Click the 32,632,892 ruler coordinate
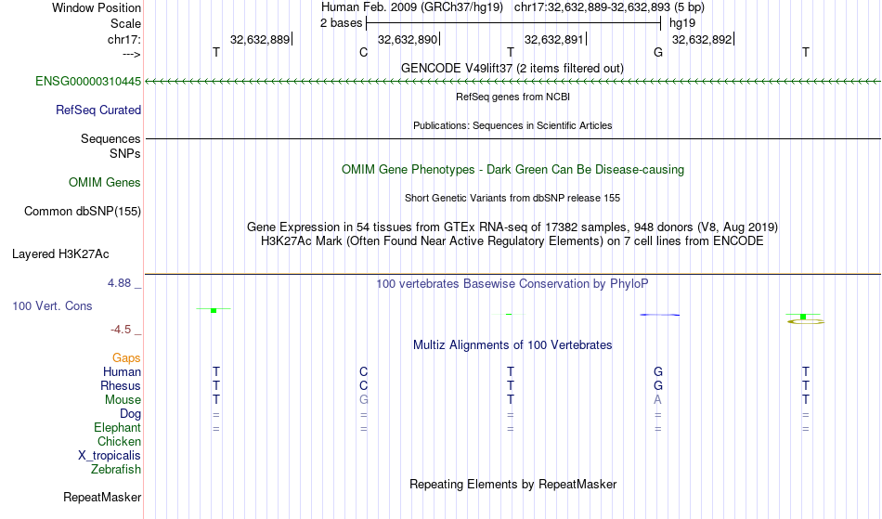 click(x=702, y=39)
